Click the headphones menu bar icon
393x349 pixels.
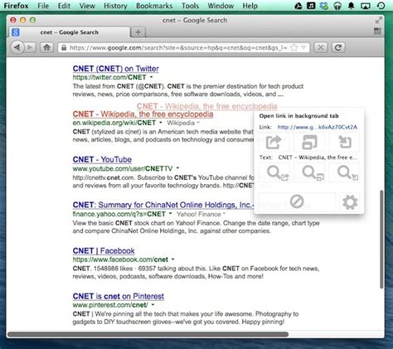pos(337,6)
